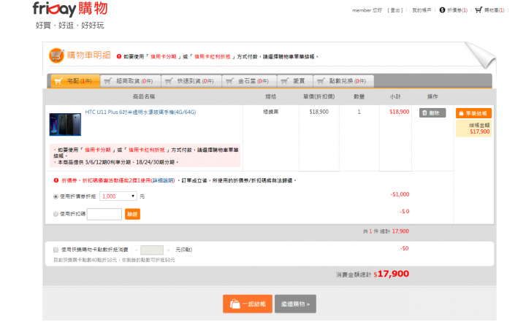Click the red alert icon in page header notice
The height and width of the screenshot is (330, 526).
point(119,56)
